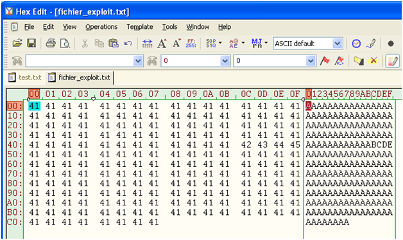Paste clipboard contents with the paste icon

(114, 44)
